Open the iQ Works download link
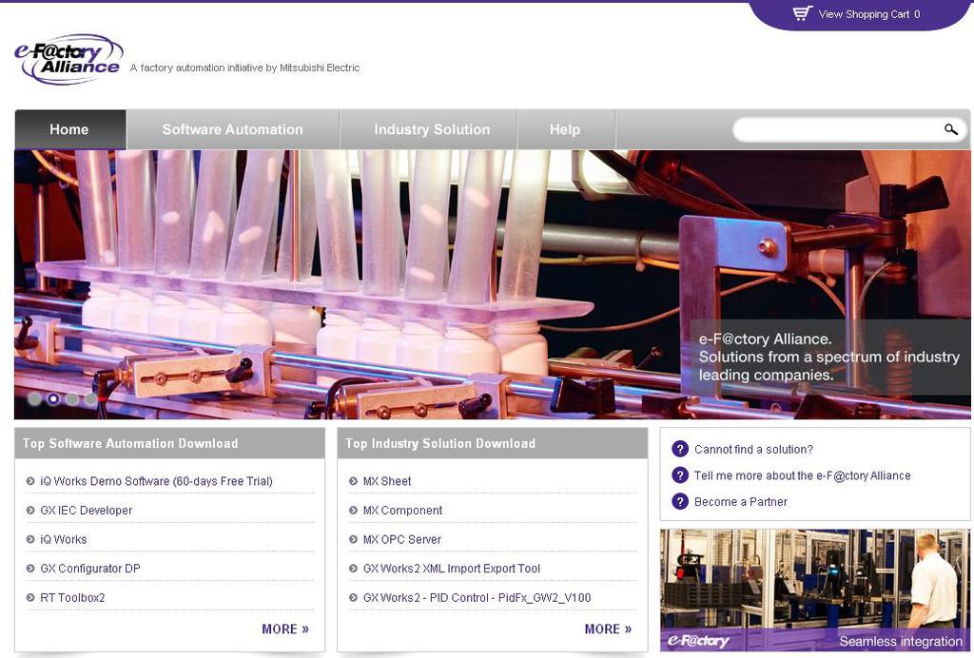This screenshot has width=974, height=658. pos(64,539)
